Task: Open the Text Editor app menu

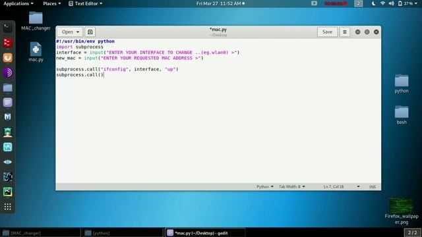Action: pyautogui.click(x=85, y=3)
